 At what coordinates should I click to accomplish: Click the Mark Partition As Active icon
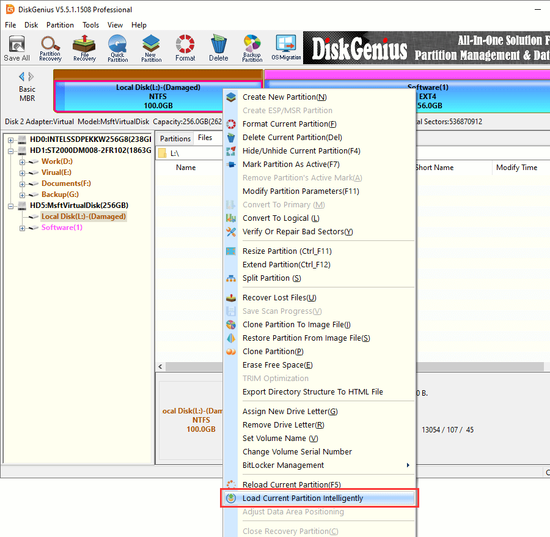click(231, 165)
